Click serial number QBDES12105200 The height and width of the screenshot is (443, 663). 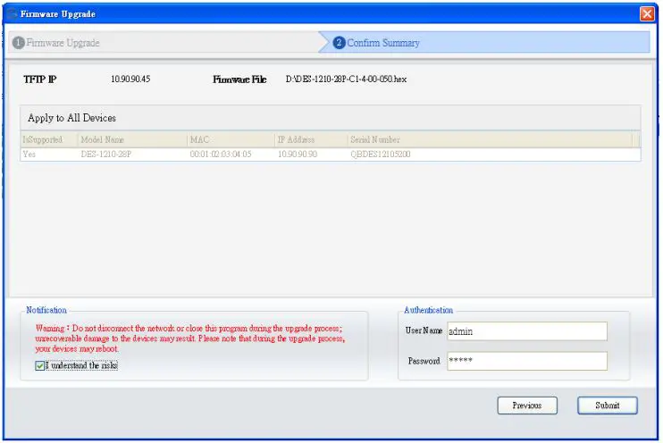pos(380,155)
